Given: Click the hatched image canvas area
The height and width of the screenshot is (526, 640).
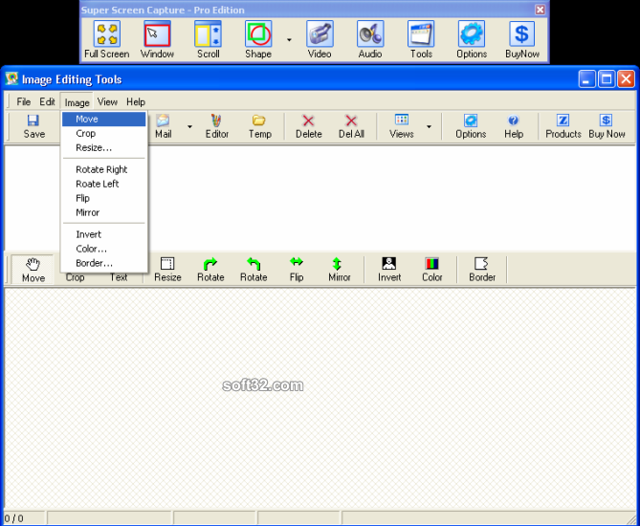Looking at the screenshot, I should click(x=320, y=398).
